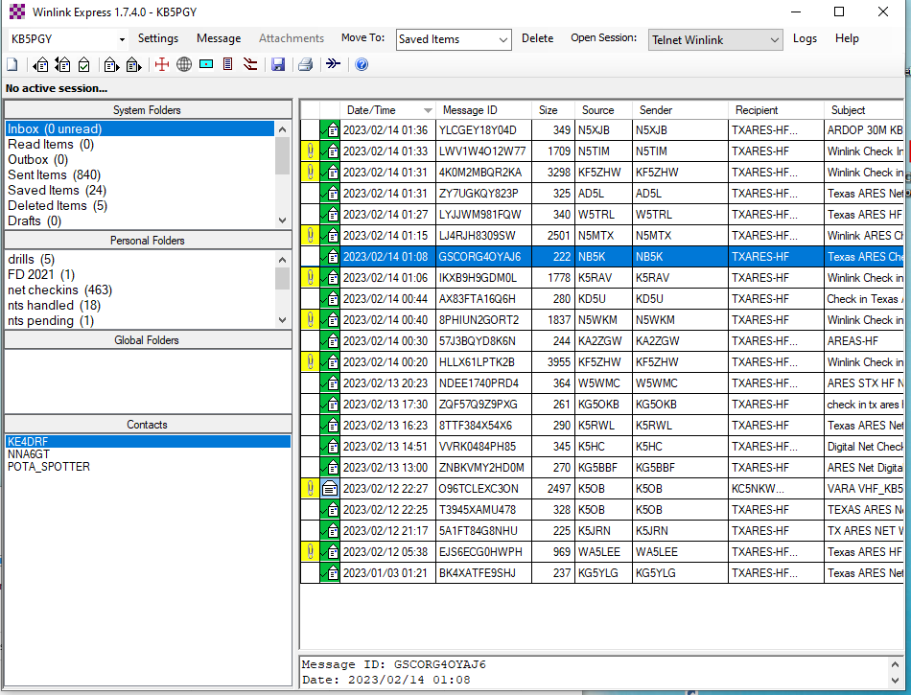Viewport: 911px width, 695px height.
Task: Select the nts handled (18) folder
Action: tap(54, 306)
